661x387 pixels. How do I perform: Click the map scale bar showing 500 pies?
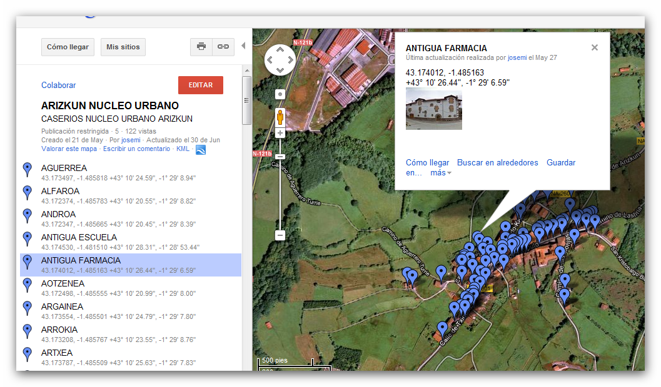(285, 361)
